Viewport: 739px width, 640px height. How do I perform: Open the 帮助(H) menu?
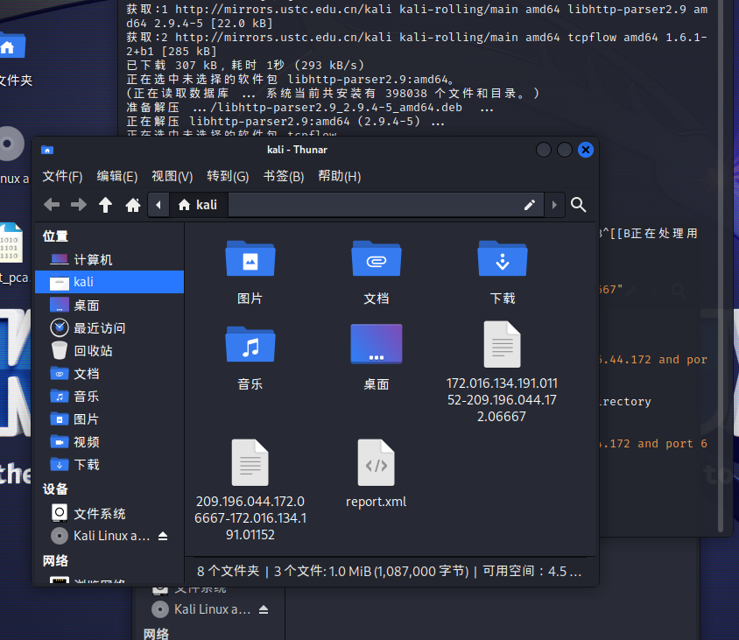click(x=340, y=176)
